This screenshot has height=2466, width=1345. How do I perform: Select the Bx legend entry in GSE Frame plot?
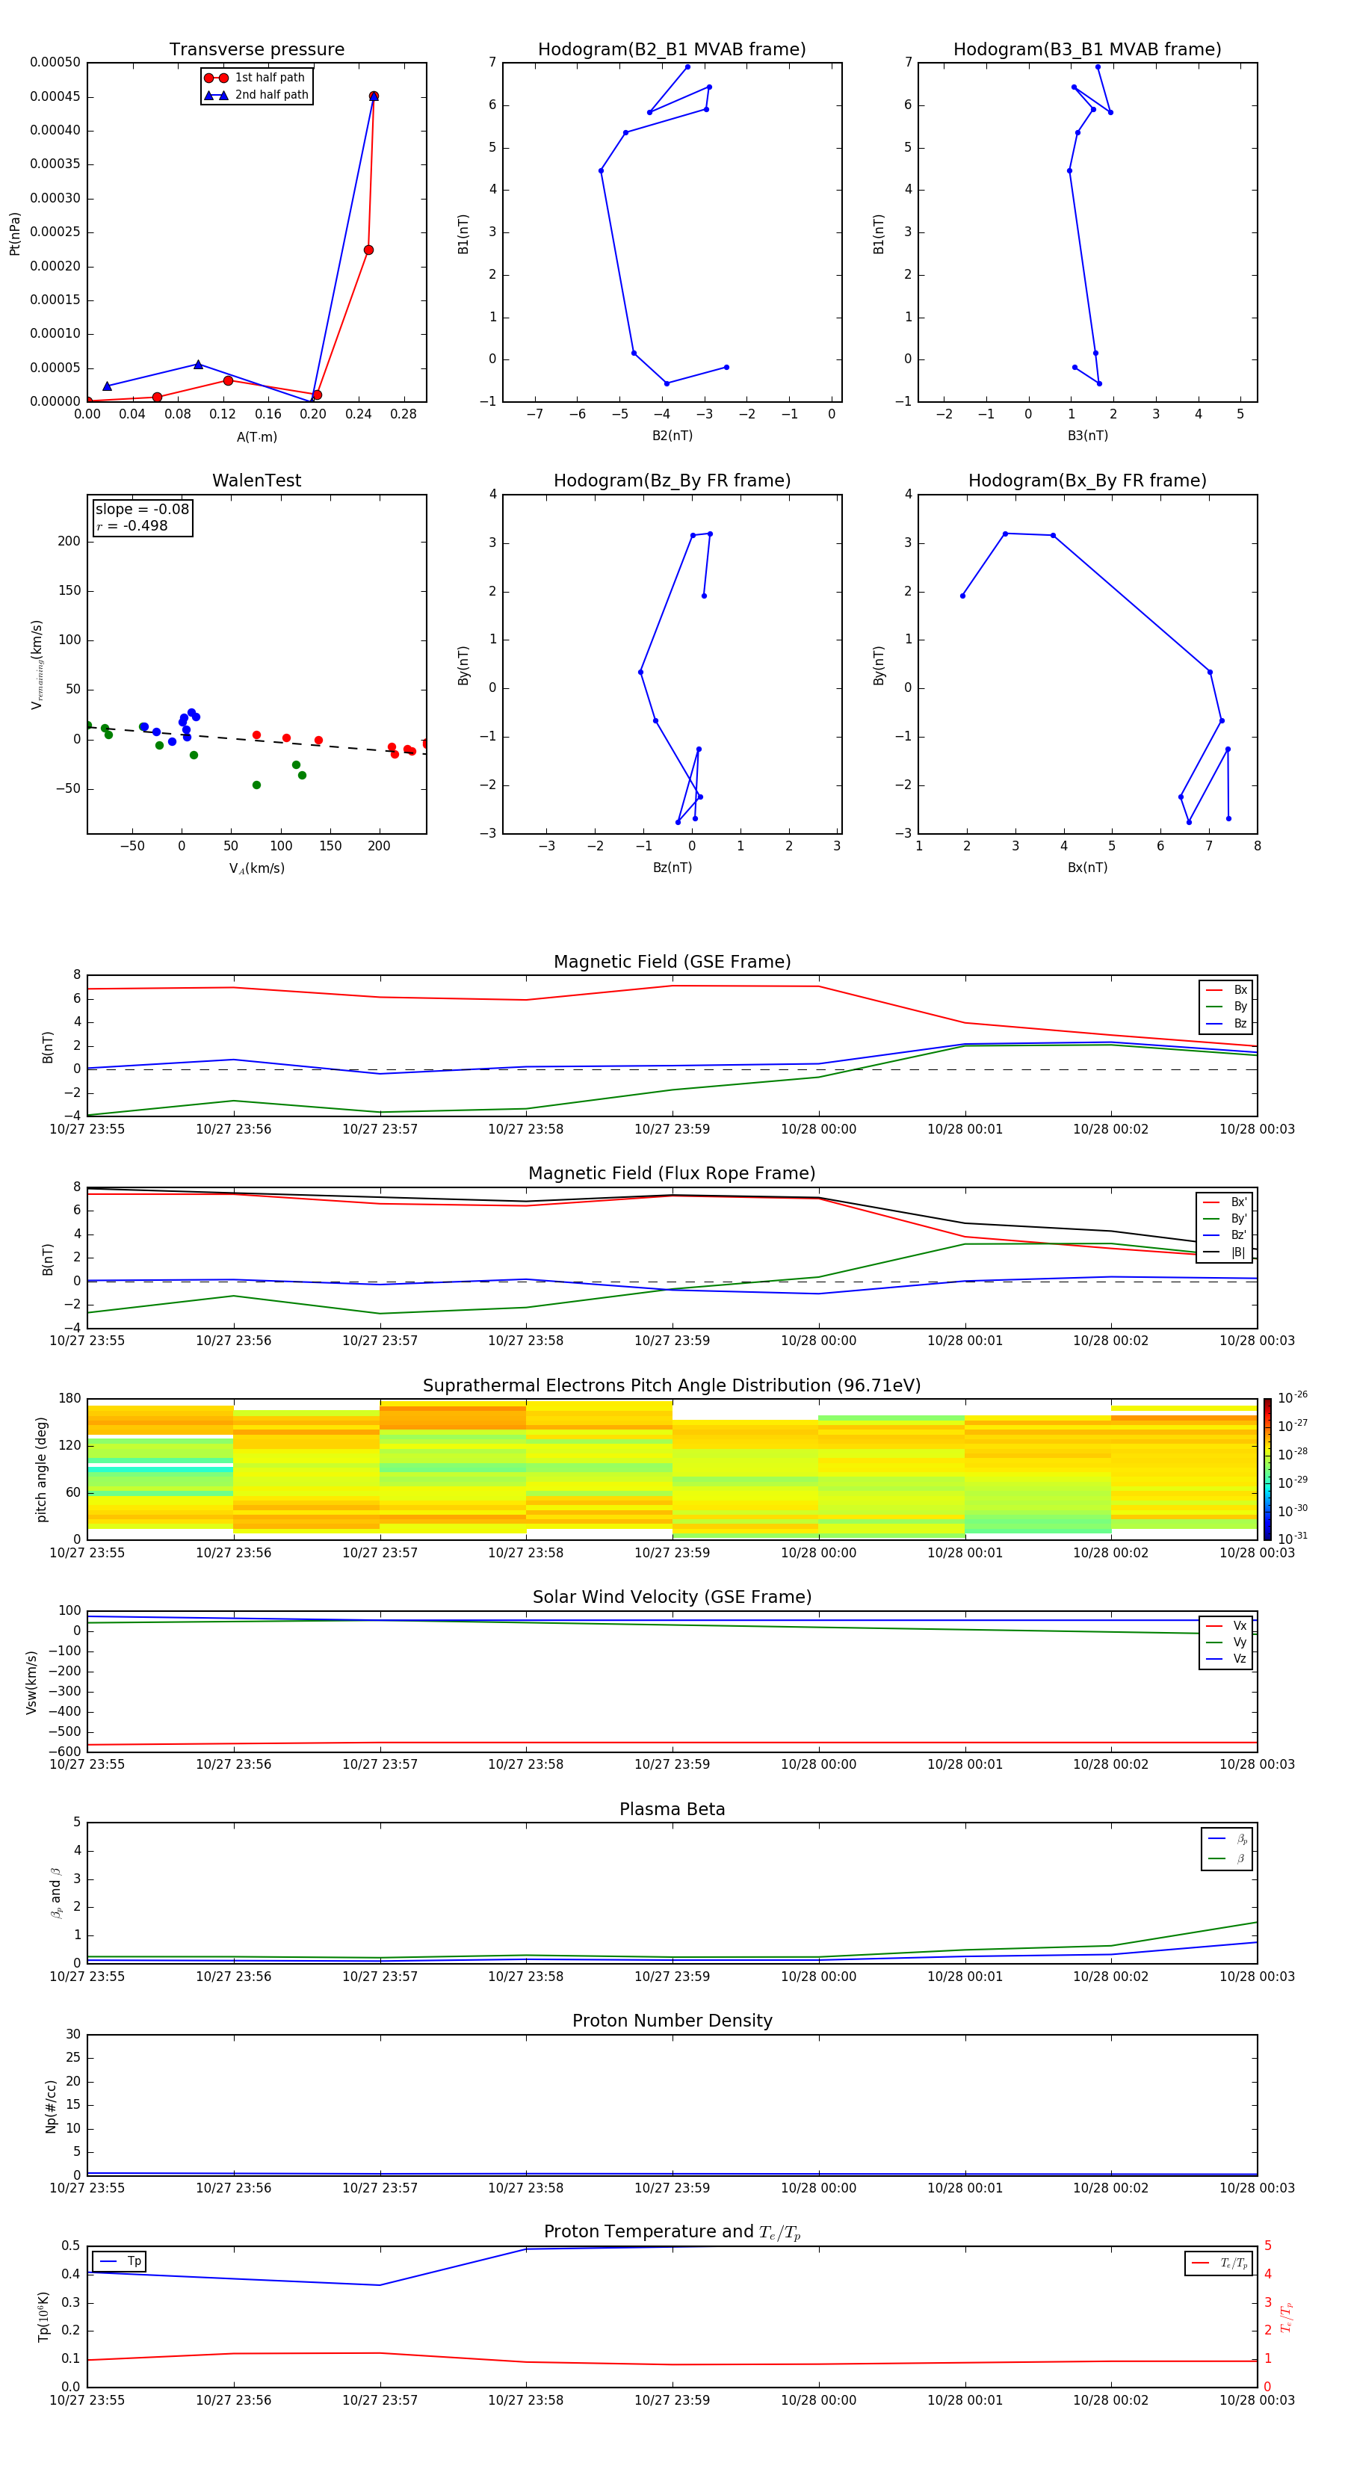(x=1226, y=990)
